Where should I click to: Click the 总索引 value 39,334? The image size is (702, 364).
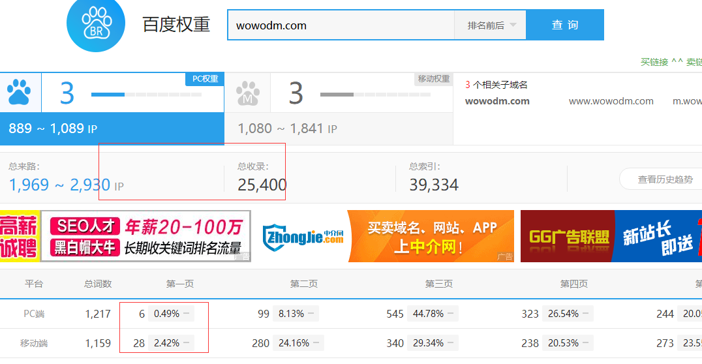[x=434, y=185]
